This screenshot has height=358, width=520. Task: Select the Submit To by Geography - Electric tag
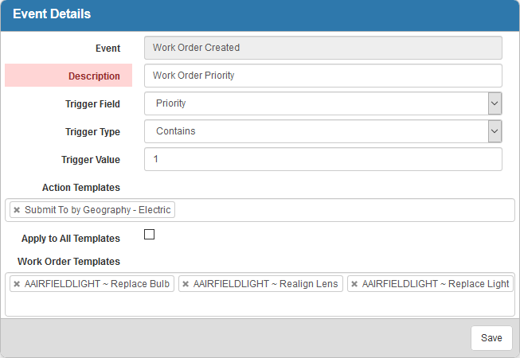point(97,210)
